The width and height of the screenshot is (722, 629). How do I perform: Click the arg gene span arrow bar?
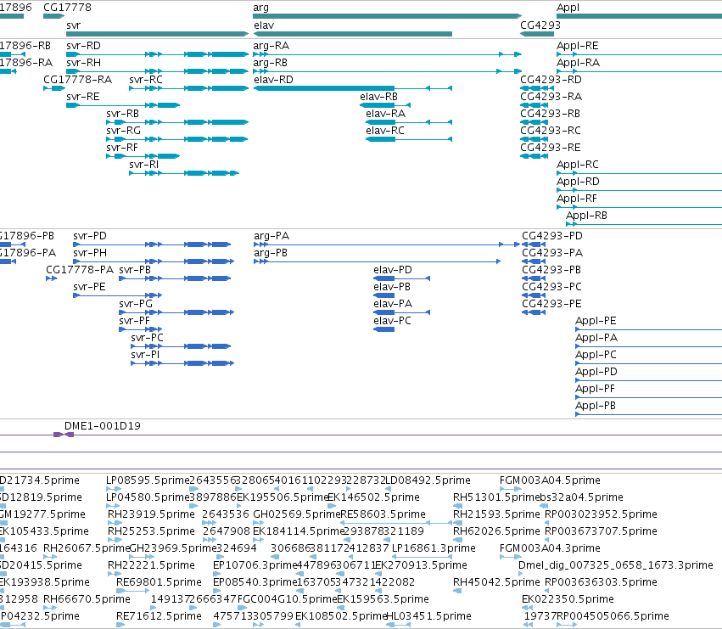pos(387,16)
